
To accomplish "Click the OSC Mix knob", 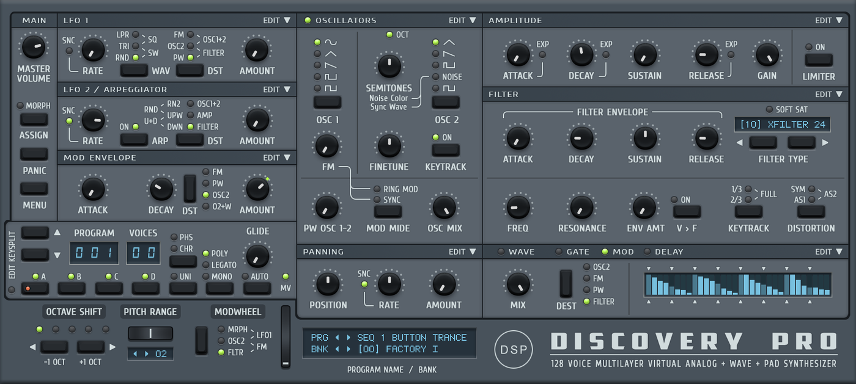I will 445,207.
